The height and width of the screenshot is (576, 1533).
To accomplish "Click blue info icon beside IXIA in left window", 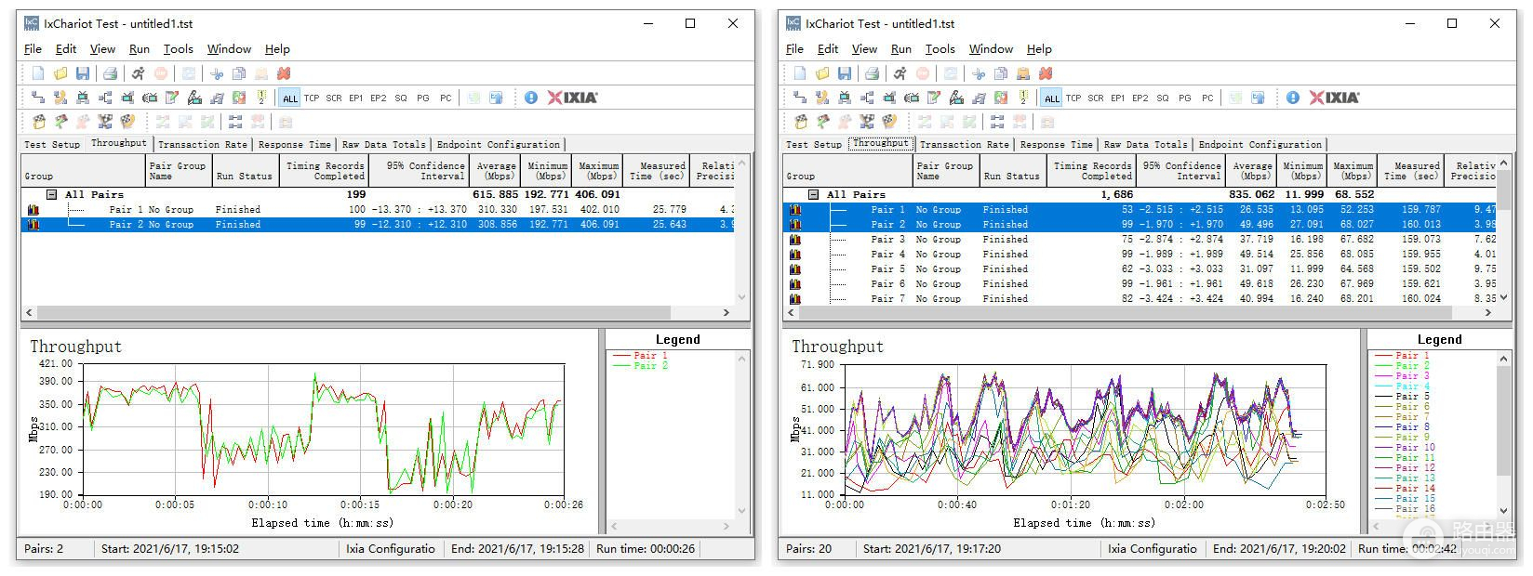I will tap(531, 98).
